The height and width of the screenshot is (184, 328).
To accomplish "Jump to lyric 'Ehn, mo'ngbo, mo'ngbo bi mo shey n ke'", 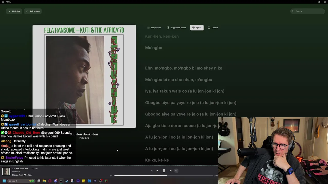I will click(x=184, y=68).
